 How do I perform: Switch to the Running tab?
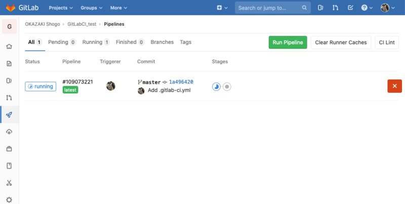tap(96, 42)
